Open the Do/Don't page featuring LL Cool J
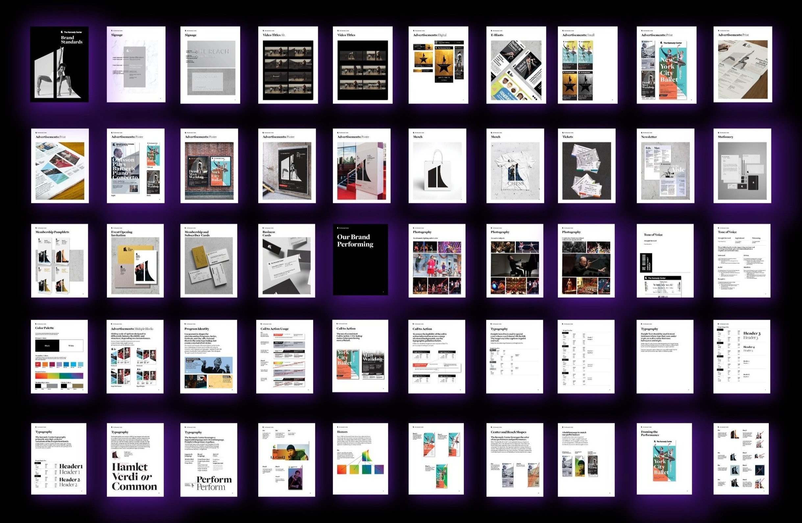The width and height of the screenshot is (802, 523). point(287,460)
